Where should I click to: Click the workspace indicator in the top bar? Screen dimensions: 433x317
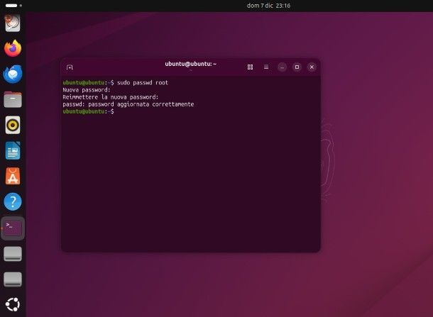pos(12,6)
